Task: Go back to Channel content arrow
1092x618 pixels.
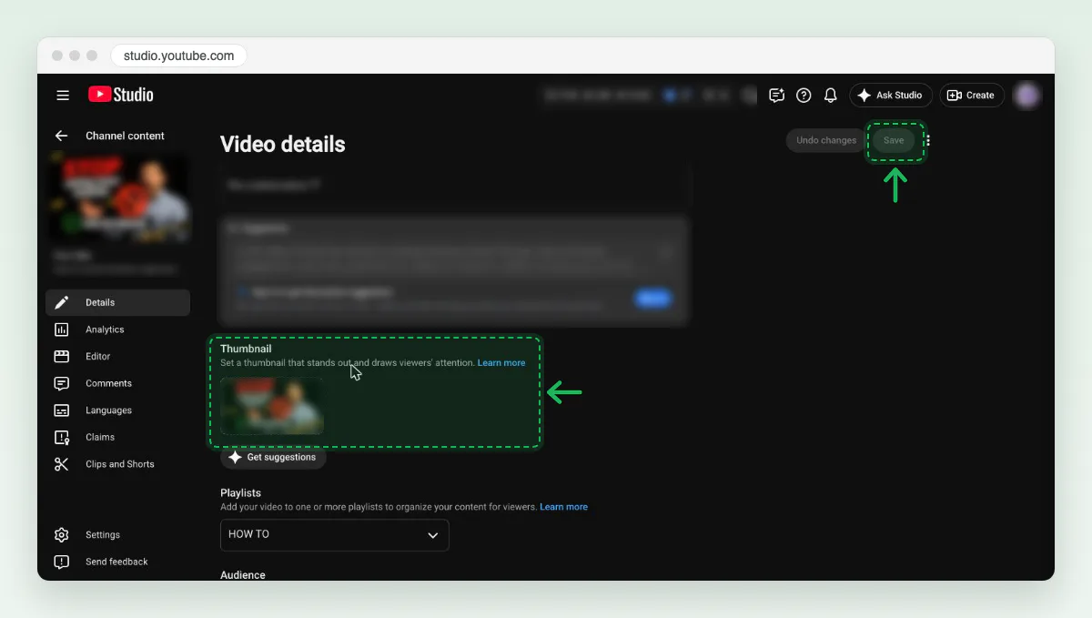Action: (x=61, y=136)
